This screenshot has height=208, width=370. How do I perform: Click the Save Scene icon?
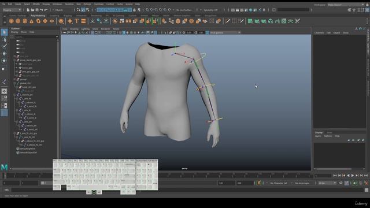pyautogui.click(x=37, y=10)
